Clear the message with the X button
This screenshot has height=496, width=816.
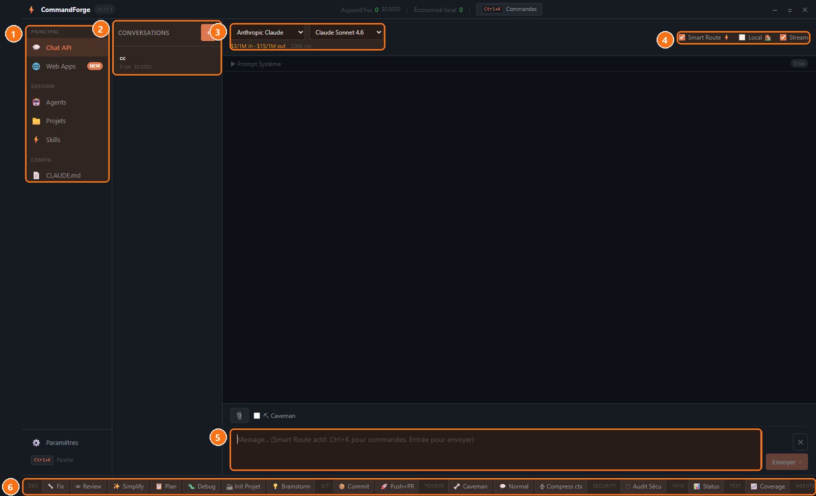coord(800,442)
